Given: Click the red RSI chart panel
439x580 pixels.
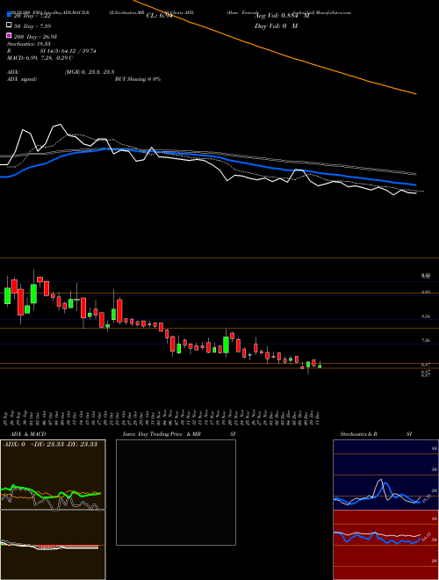Looking at the screenshot, I should 385,545.
